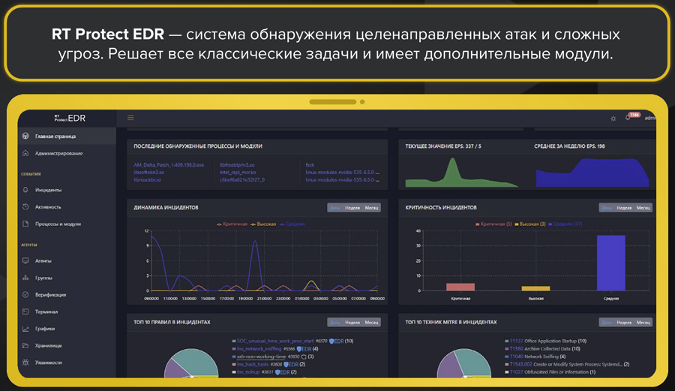Switch Топ 10 правил to Неделя

coord(352,322)
